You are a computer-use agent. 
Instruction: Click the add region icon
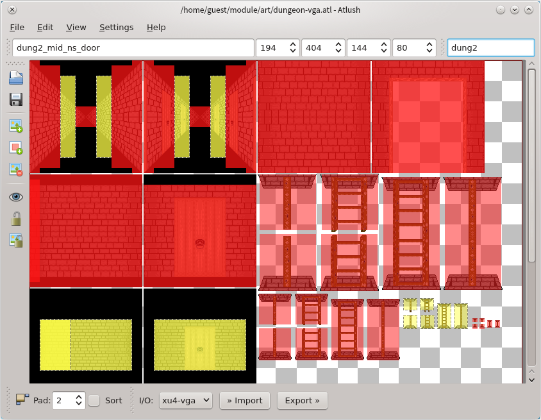coord(16,147)
